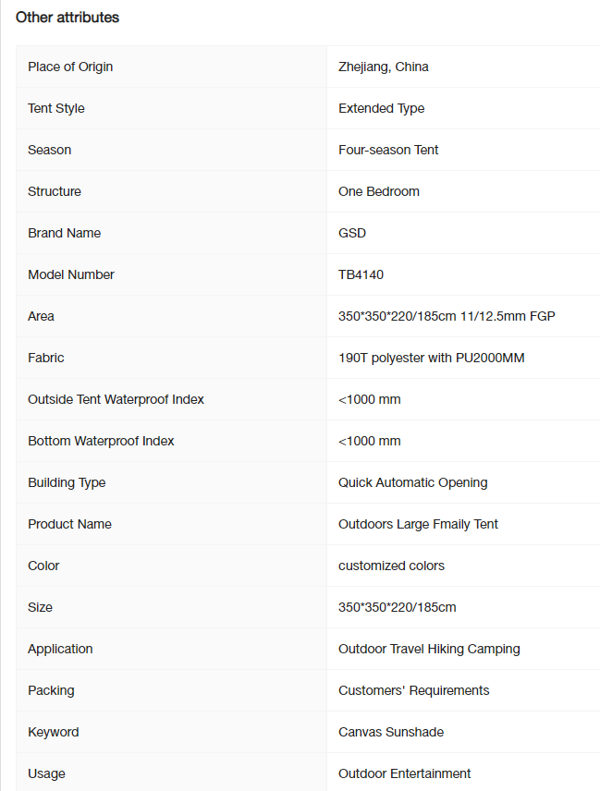This screenshot has height=791, width=600.
Task: Click '190T polyester with PU2000MM' fabric value
Action: point(432,358)
